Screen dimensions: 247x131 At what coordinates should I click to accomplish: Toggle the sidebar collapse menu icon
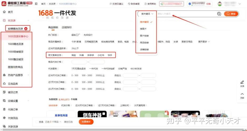(x=36, y=4)
